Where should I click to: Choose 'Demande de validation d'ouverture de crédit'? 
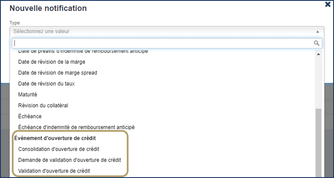tap(72, 160)
